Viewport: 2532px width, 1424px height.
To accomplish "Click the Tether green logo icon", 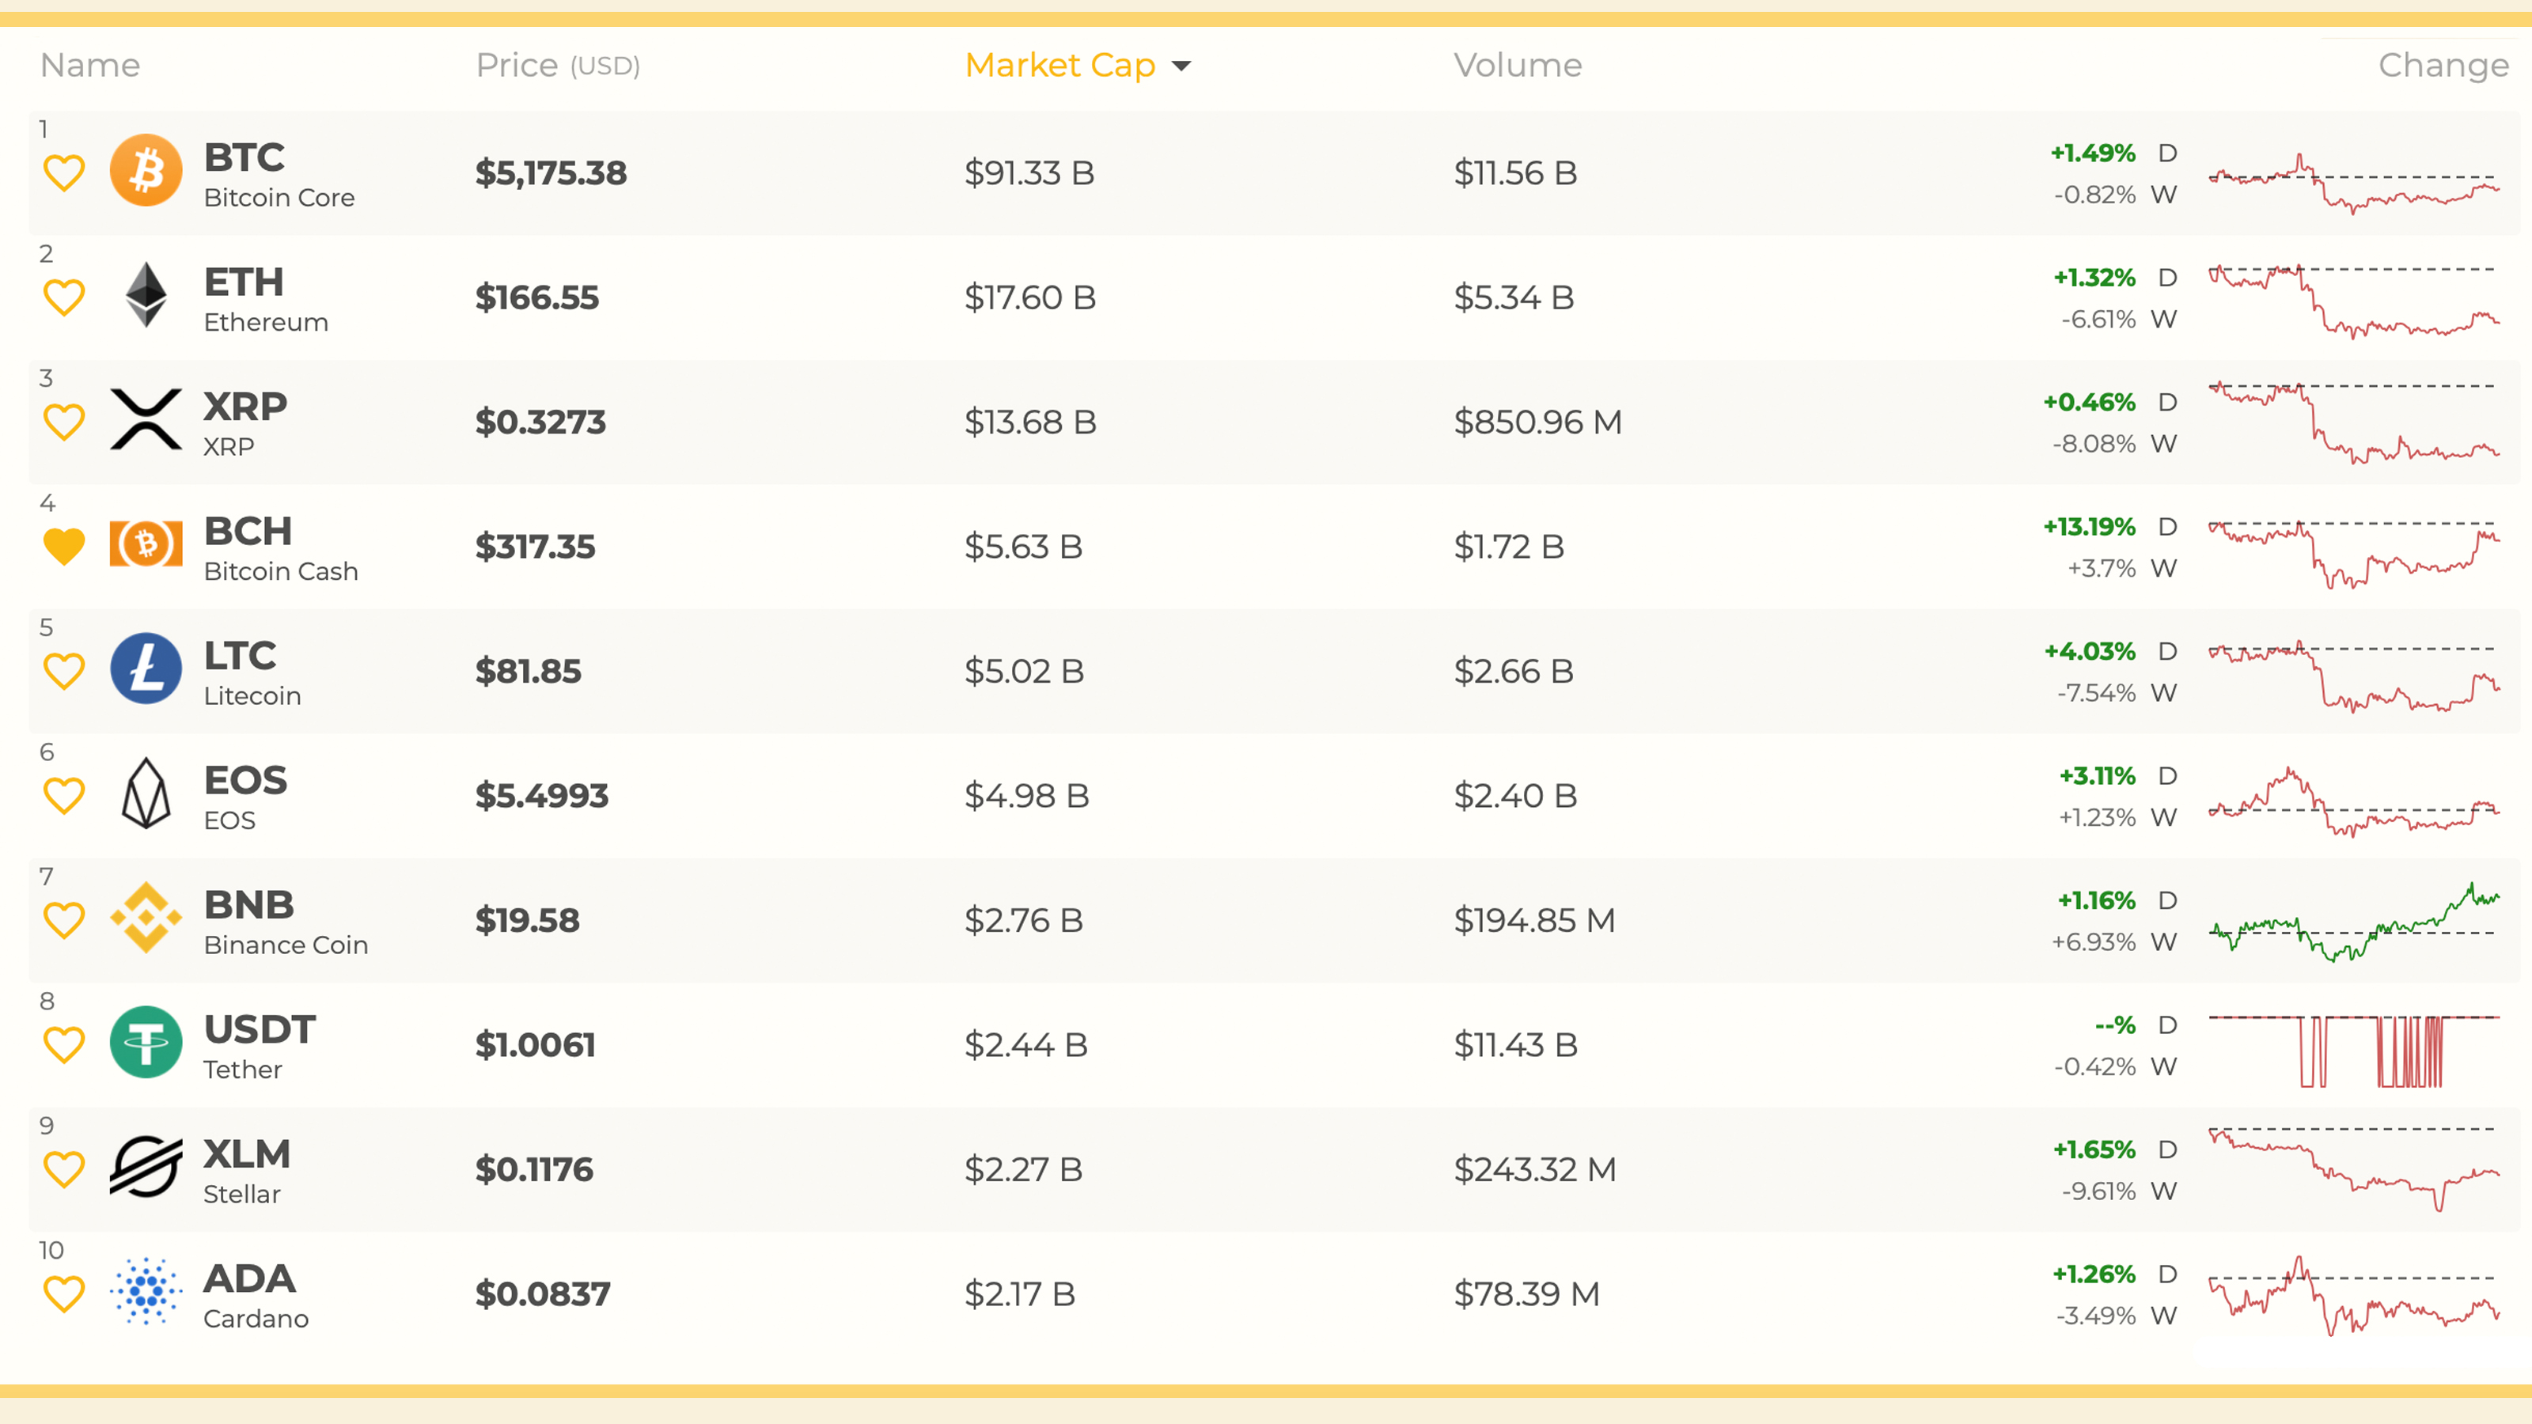I will pos(146,1043).
